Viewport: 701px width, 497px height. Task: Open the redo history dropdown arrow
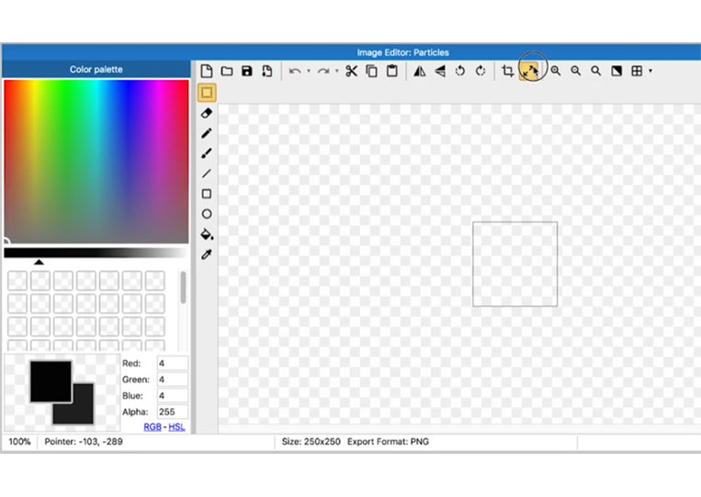pos(336,71)
